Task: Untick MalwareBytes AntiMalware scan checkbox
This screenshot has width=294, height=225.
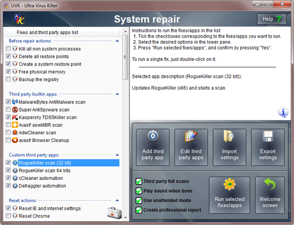Action: (8, 102)
